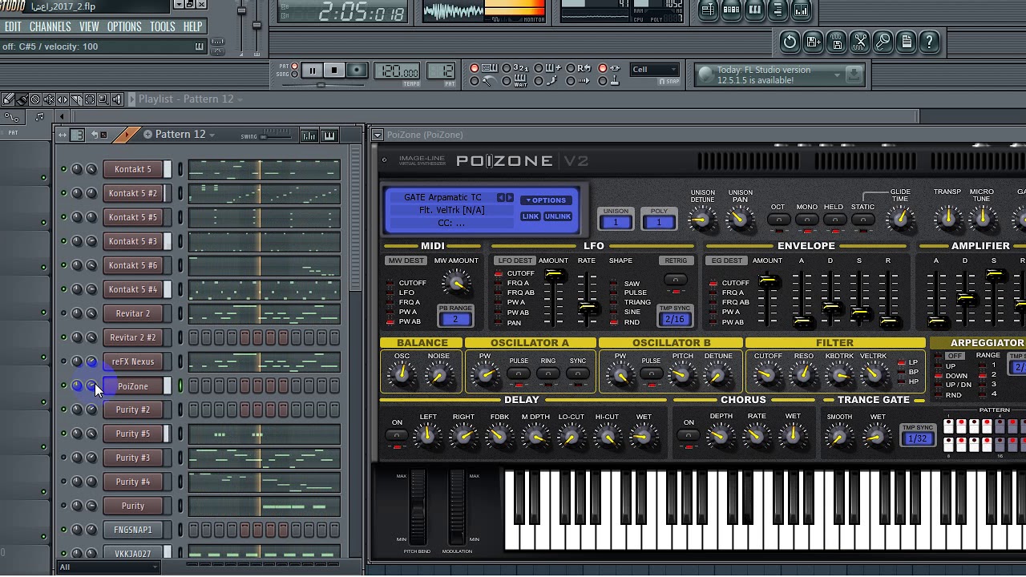1026x577 pixels.
Task: Mute the Purity #2 channel green light
Action: click(x=63, y=410)
